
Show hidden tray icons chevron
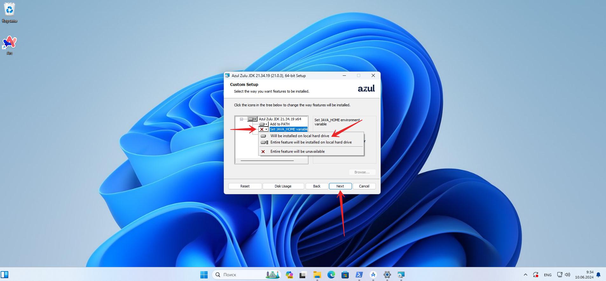click(x=525, y=275)
